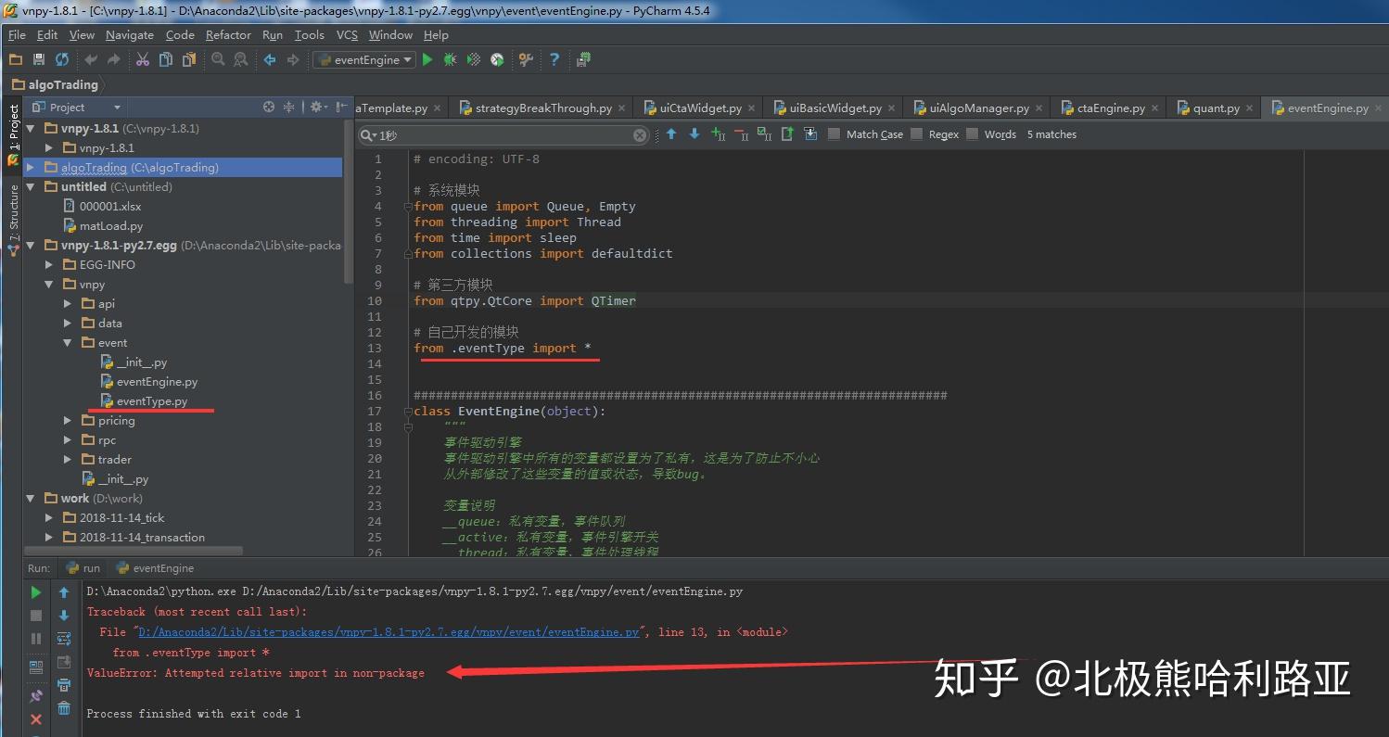The width and height of the screenshot is (1389, 737).
Task: Run eventEngine with coverage icon
Action: click(x=474, y=59)
